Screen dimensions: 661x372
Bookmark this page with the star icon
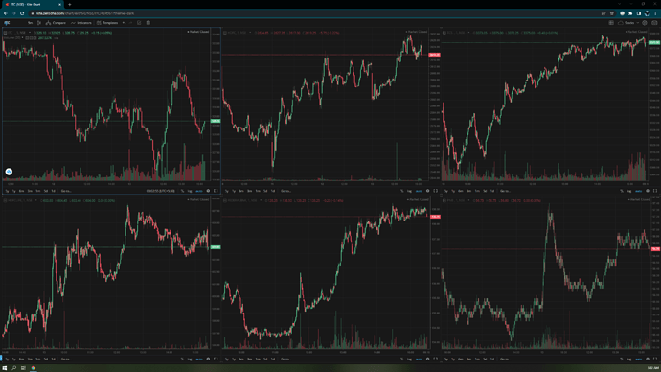click(612, 13)
